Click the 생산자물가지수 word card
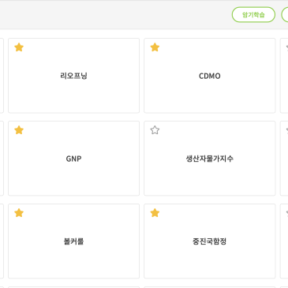This screenshot has width=288, height=288. [210, 159]
